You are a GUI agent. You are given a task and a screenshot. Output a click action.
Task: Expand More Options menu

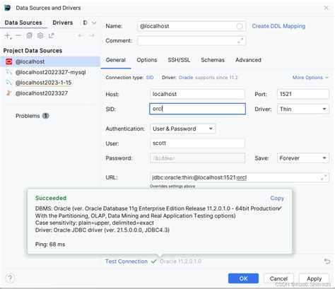310,78
